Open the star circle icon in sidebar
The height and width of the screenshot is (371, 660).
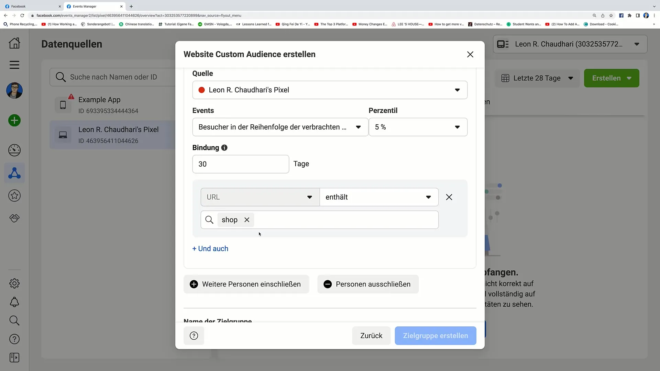(14, 196)
